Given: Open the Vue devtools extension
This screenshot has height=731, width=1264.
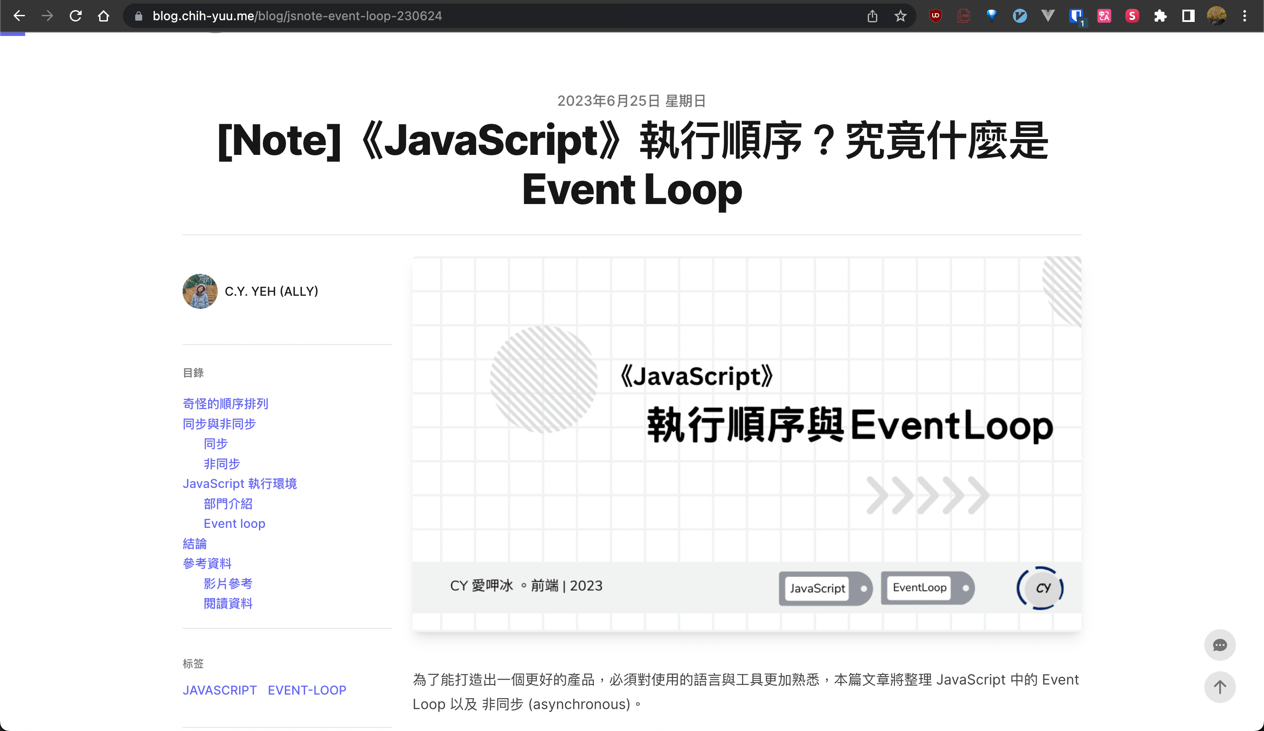Looking at the screenshot, I should pos(1048,15).
